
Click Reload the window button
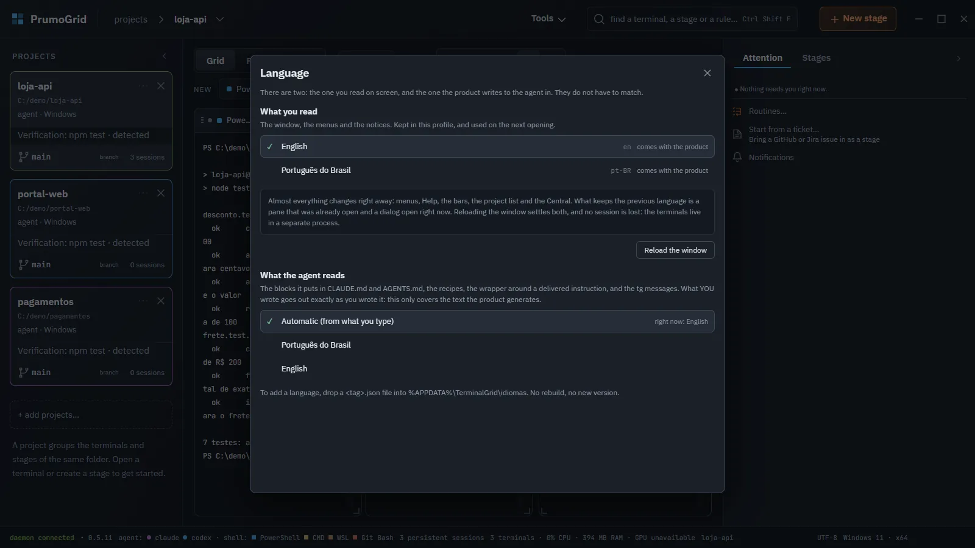coord(675,250)
